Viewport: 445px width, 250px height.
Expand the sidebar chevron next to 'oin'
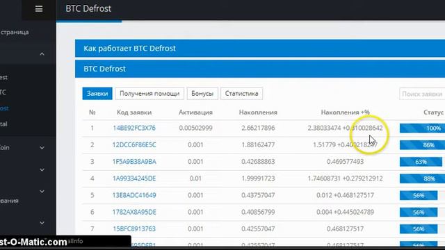42,148
